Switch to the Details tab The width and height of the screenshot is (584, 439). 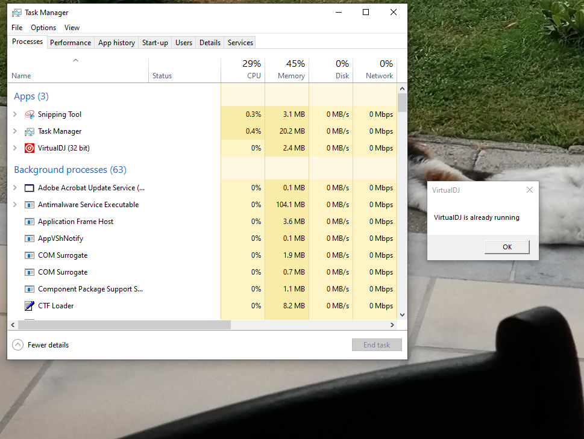pyautogui.click(x=210, y=43)
